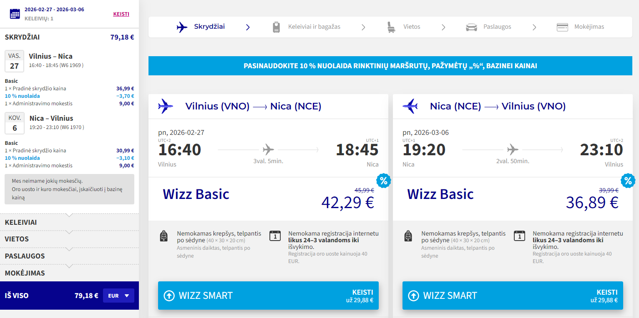Click the discount % badge on Nica–Vilnius fare
The height and width of the screenshot is (318, 639).
pyautogui.click(x=628, y=181)
